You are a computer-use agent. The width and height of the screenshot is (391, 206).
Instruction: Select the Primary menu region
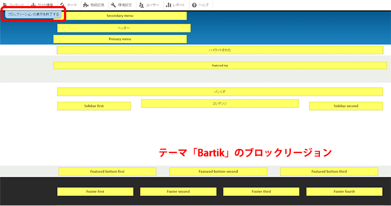coord(120,39)
